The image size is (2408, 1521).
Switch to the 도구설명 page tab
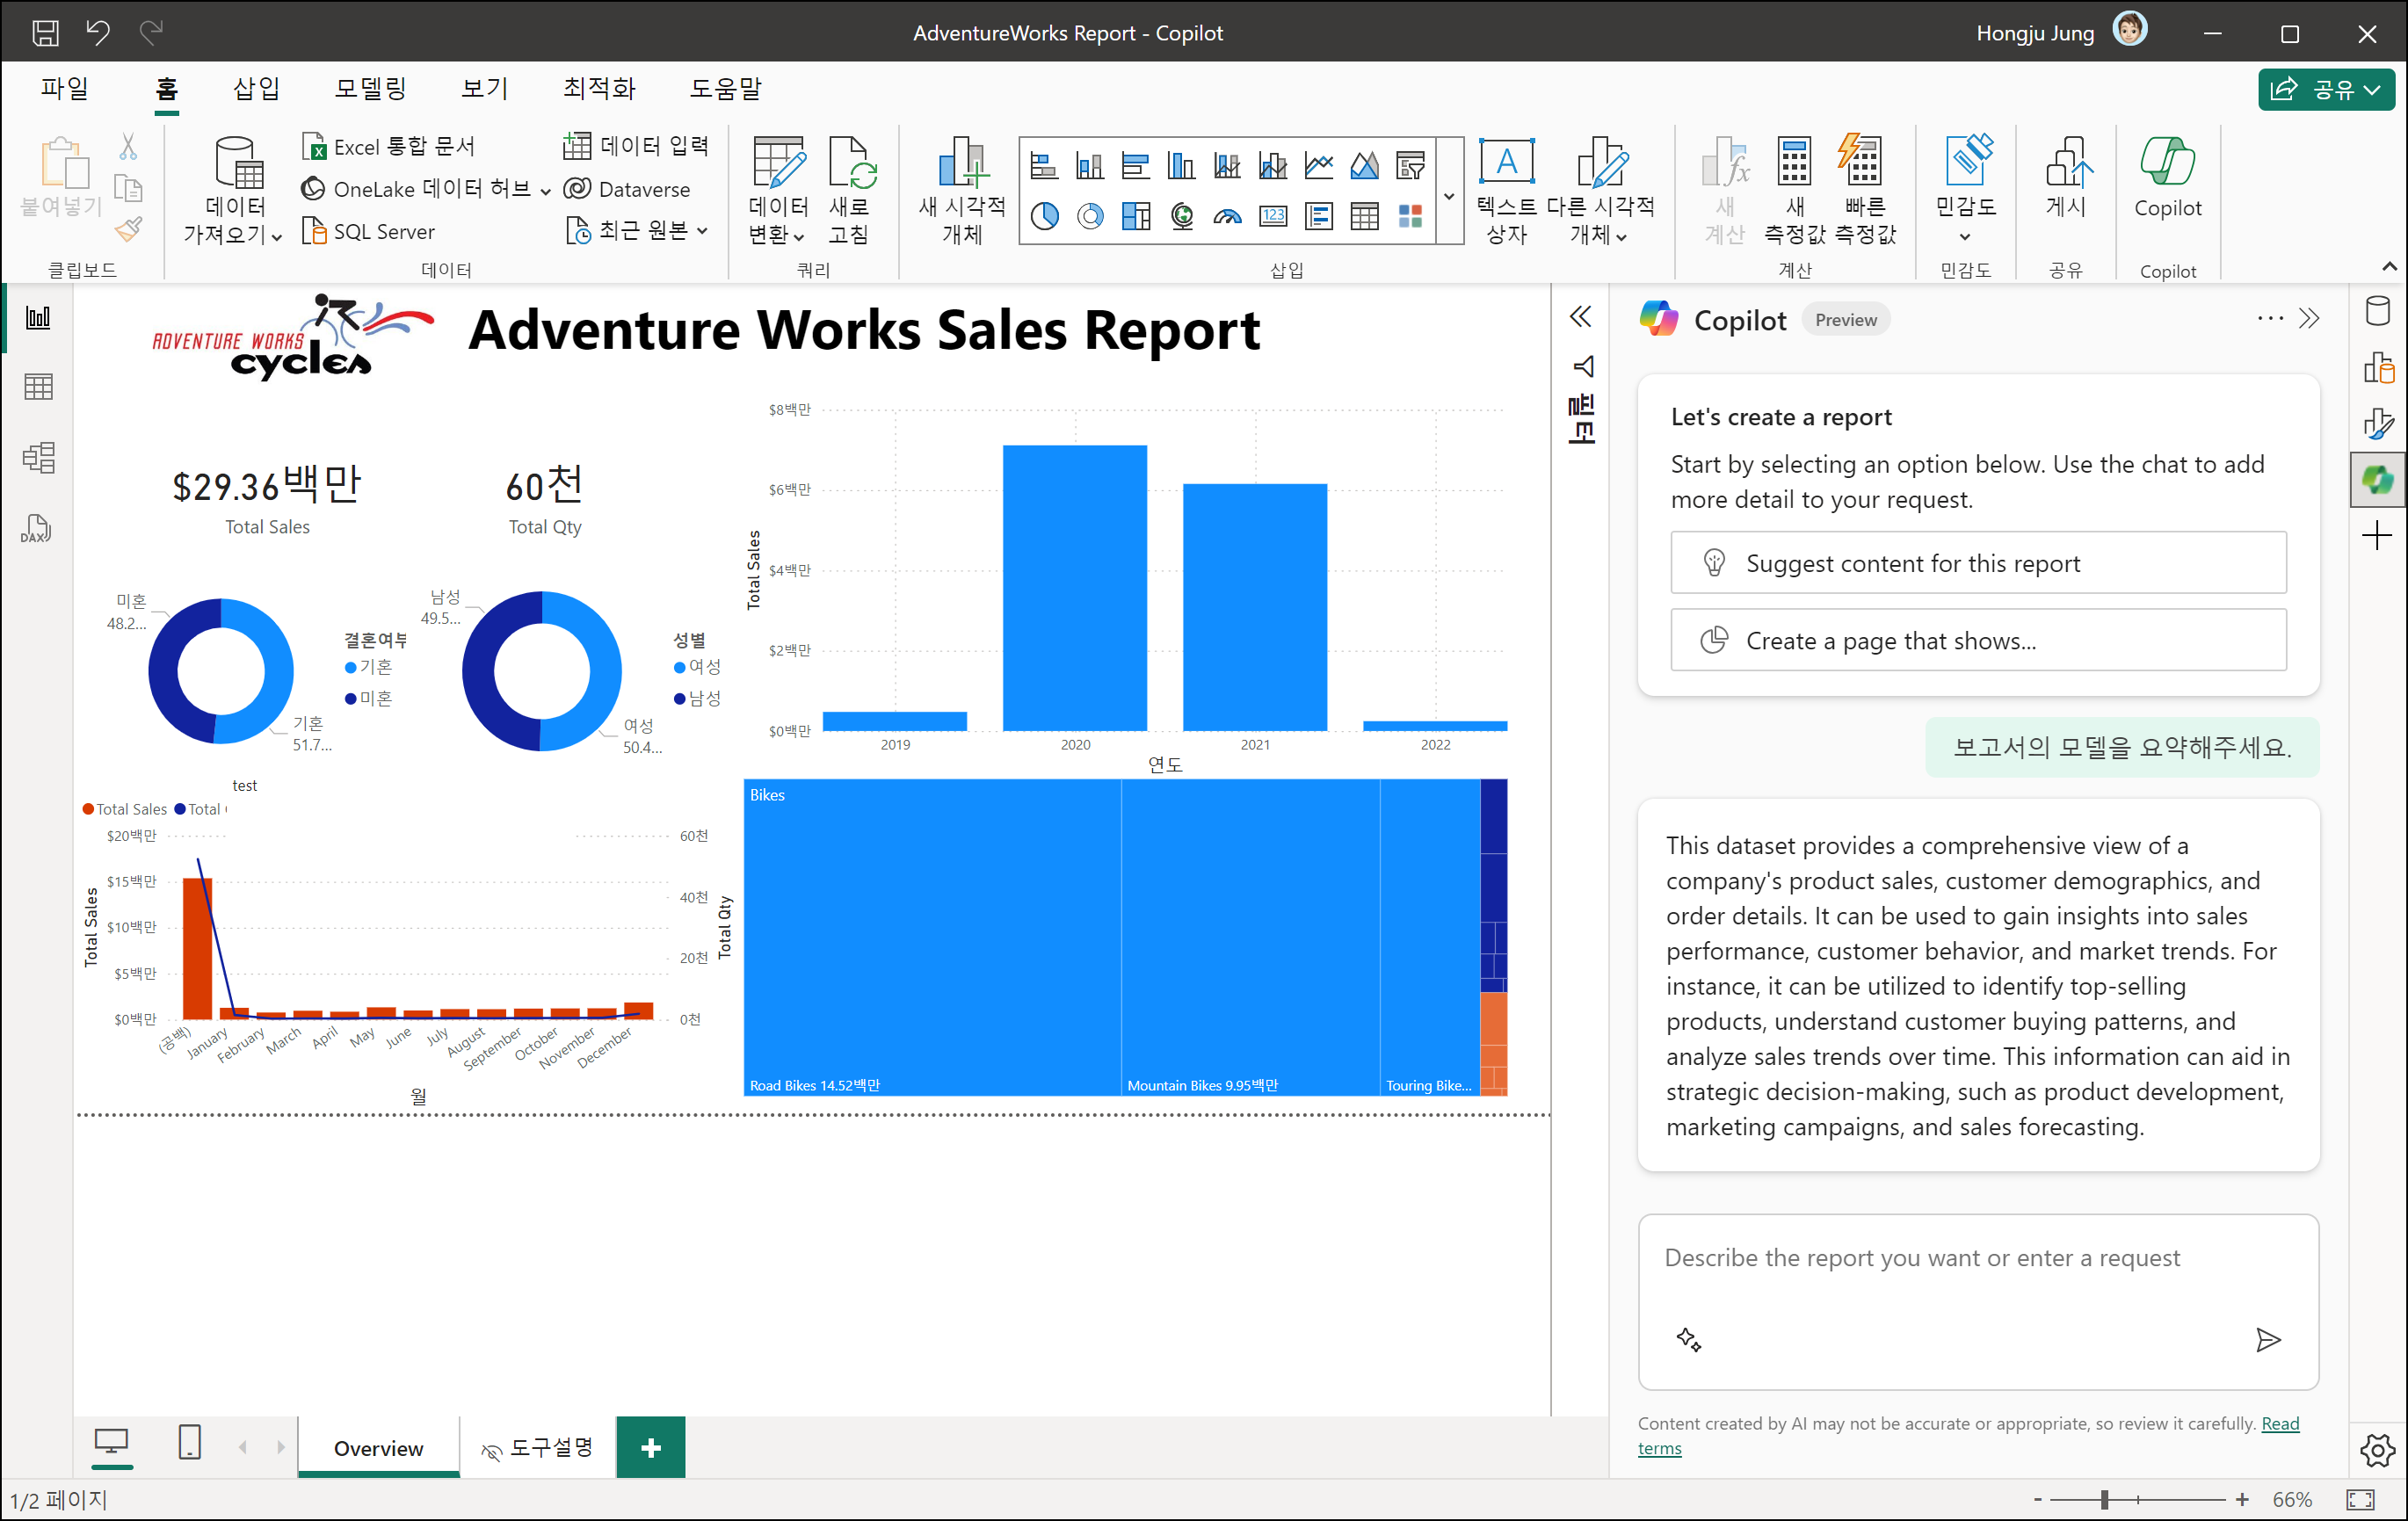538,1447
